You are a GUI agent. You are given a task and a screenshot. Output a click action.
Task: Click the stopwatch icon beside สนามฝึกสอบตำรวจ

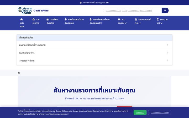91,19
